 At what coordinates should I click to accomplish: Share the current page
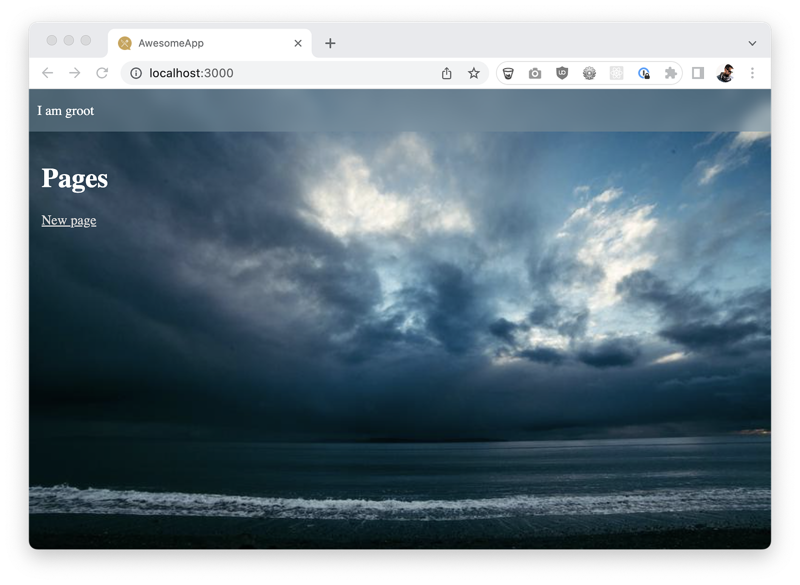tap(446, 73)
